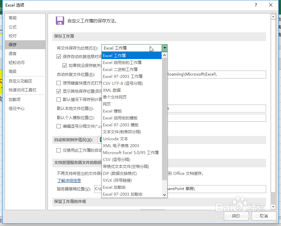Screen dimensions: 281x226
Task: Choose Excel 启用宏的模板 format
Action: click(x=132, y=118)
